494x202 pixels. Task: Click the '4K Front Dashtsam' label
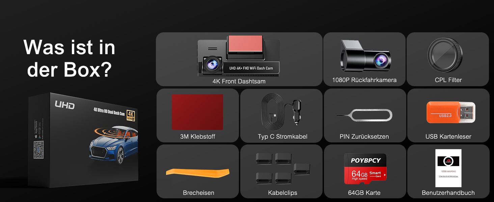pyautogui.click(x=239, y=81)
